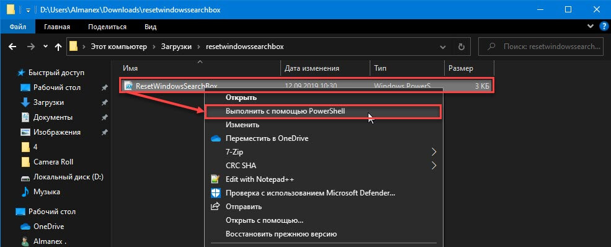
Task: Click the OneDrive cloud icon in menu
Action: pyautogui.click(x=215, y=138)
